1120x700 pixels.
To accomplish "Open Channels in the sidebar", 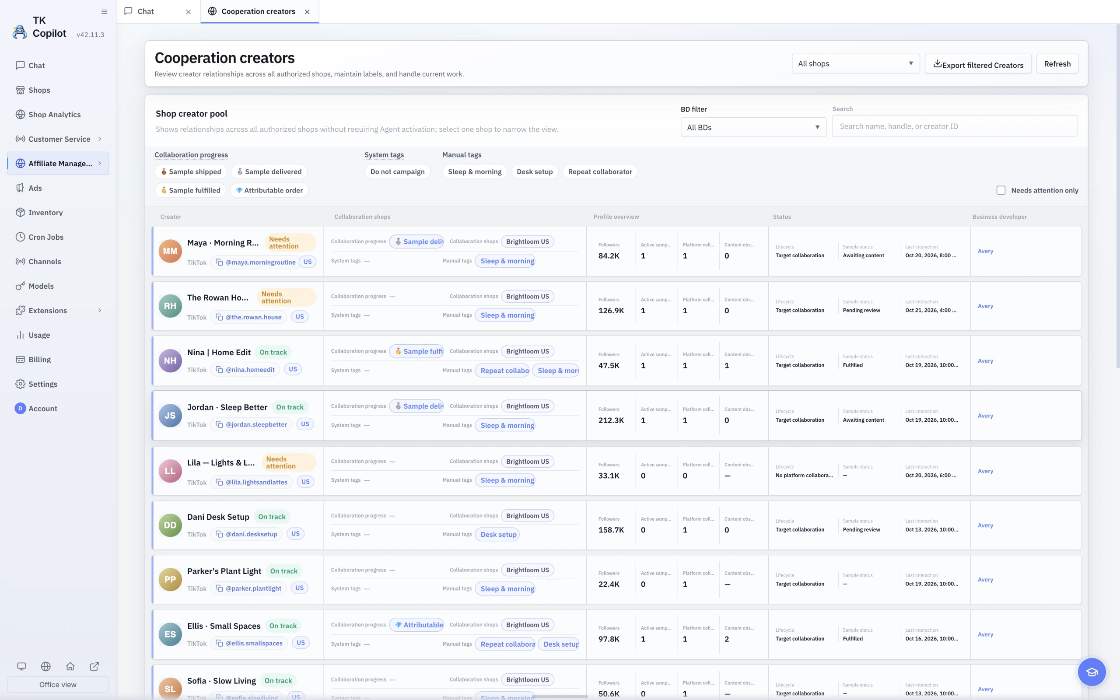I will click(58, 262).
